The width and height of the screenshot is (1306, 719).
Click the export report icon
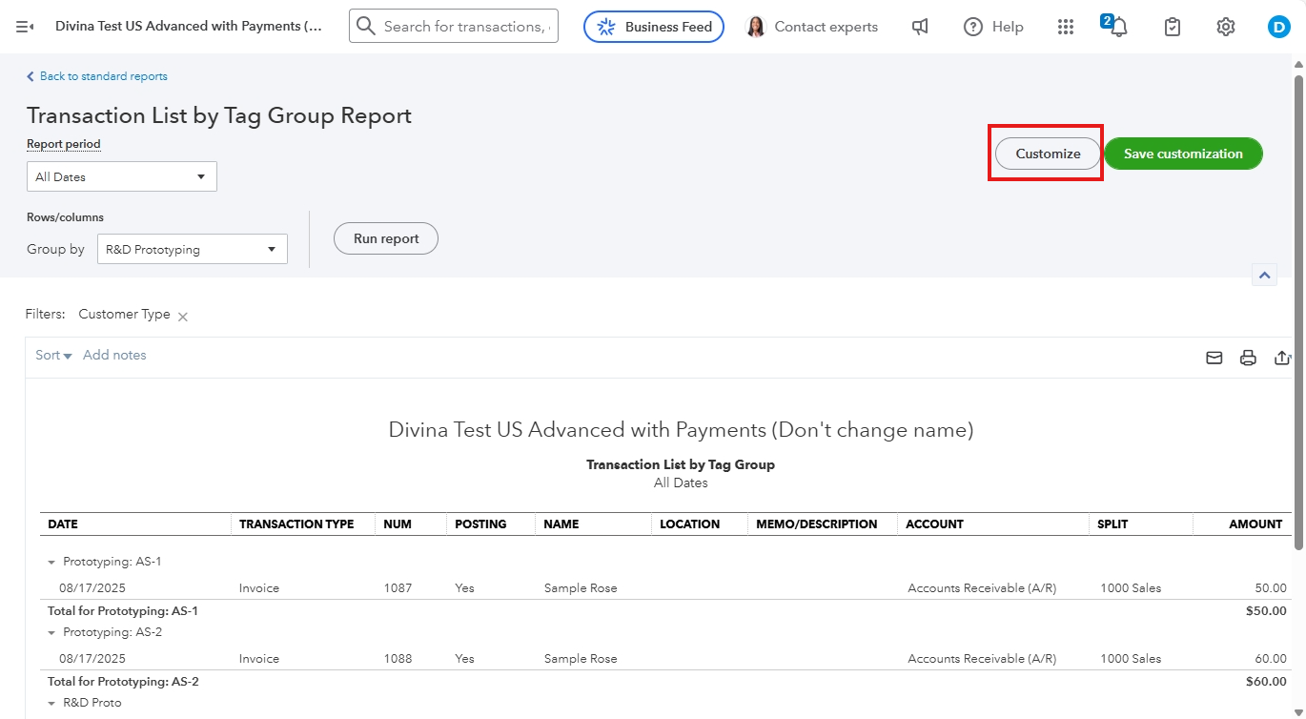pyautogui.click(x=1282, y=358)
